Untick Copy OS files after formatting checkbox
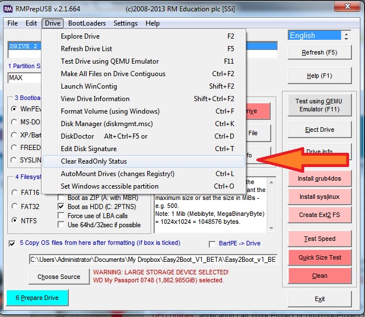365x317 pixels. [12, 244]
